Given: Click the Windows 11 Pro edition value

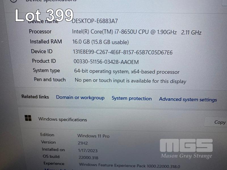Looking at the screenshot, I should pyautogui.click(x=93, y=136).
